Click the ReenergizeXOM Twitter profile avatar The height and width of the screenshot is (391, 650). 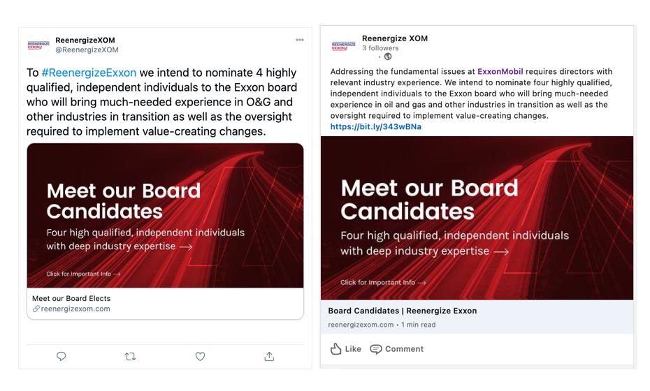(x=38, y=45)
